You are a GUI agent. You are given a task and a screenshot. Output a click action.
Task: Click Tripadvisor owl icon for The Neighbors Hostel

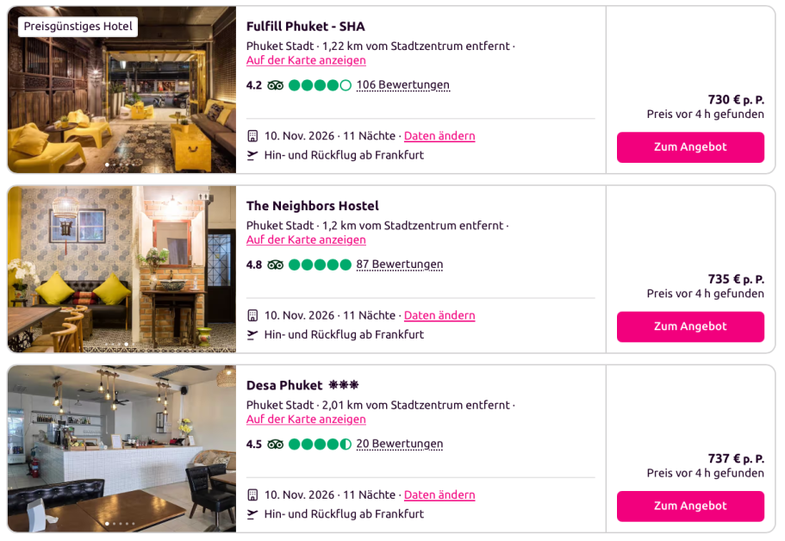tap(276, 264)
